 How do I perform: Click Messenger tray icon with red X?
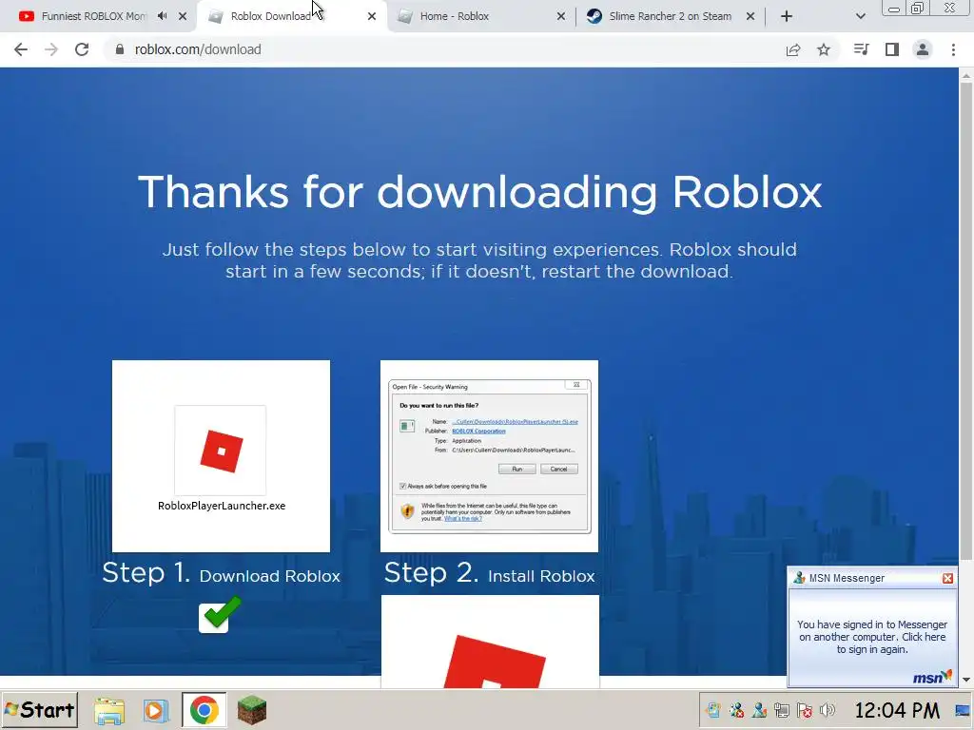point(737,710)
